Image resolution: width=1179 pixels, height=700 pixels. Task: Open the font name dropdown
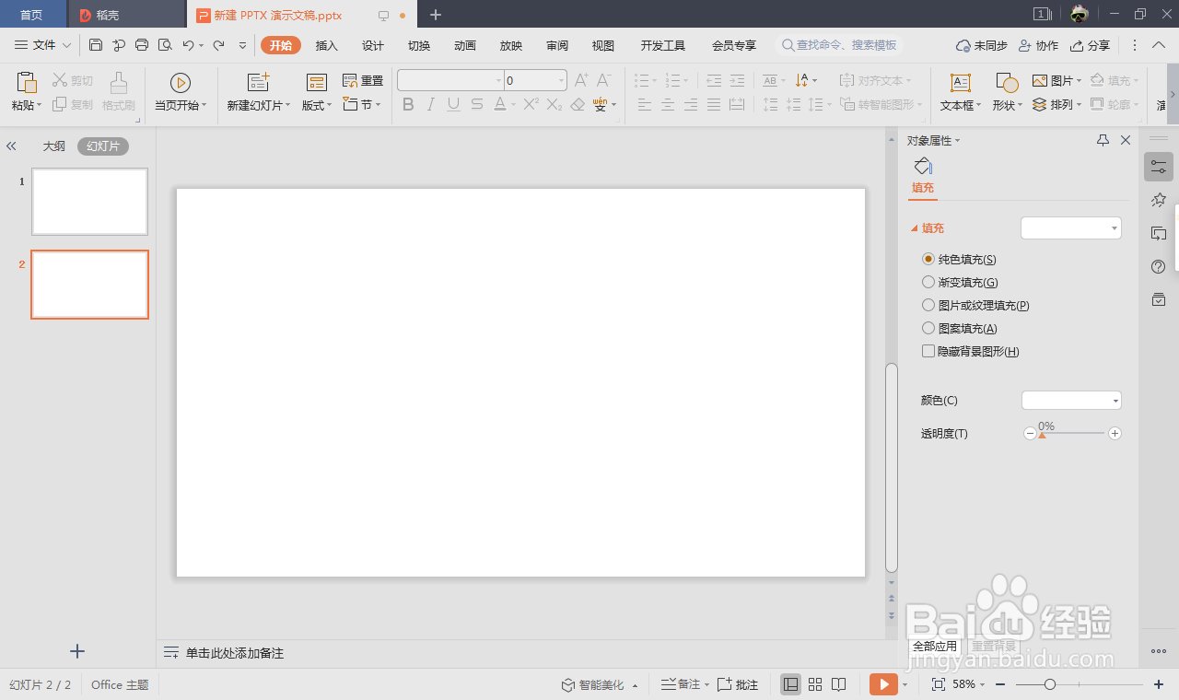click(x=499, y=81)
